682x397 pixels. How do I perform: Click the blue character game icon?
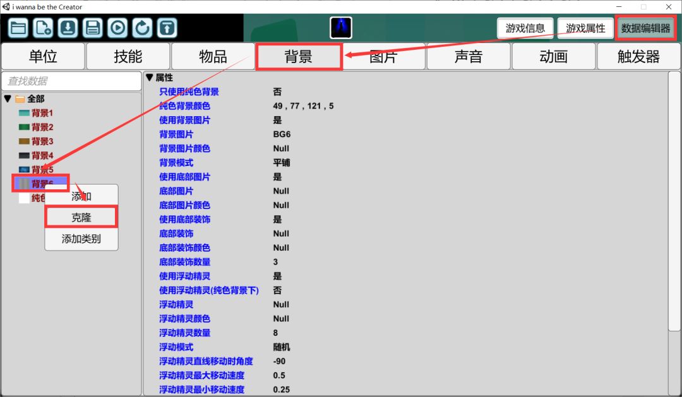(341, 28)
